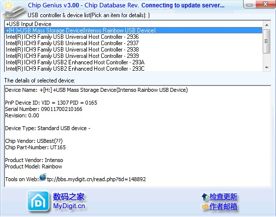Click the device list scroll down arrow
The image size is (276, 217).
click(x=267, y=68)
